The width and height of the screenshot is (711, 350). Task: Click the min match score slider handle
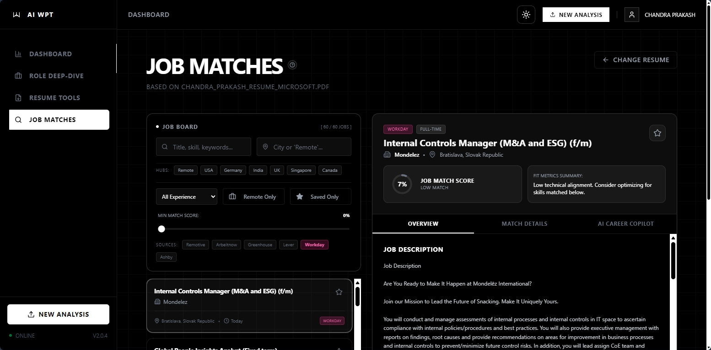162,229
